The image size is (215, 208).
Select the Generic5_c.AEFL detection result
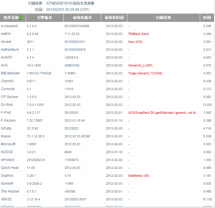pos(141,65)
